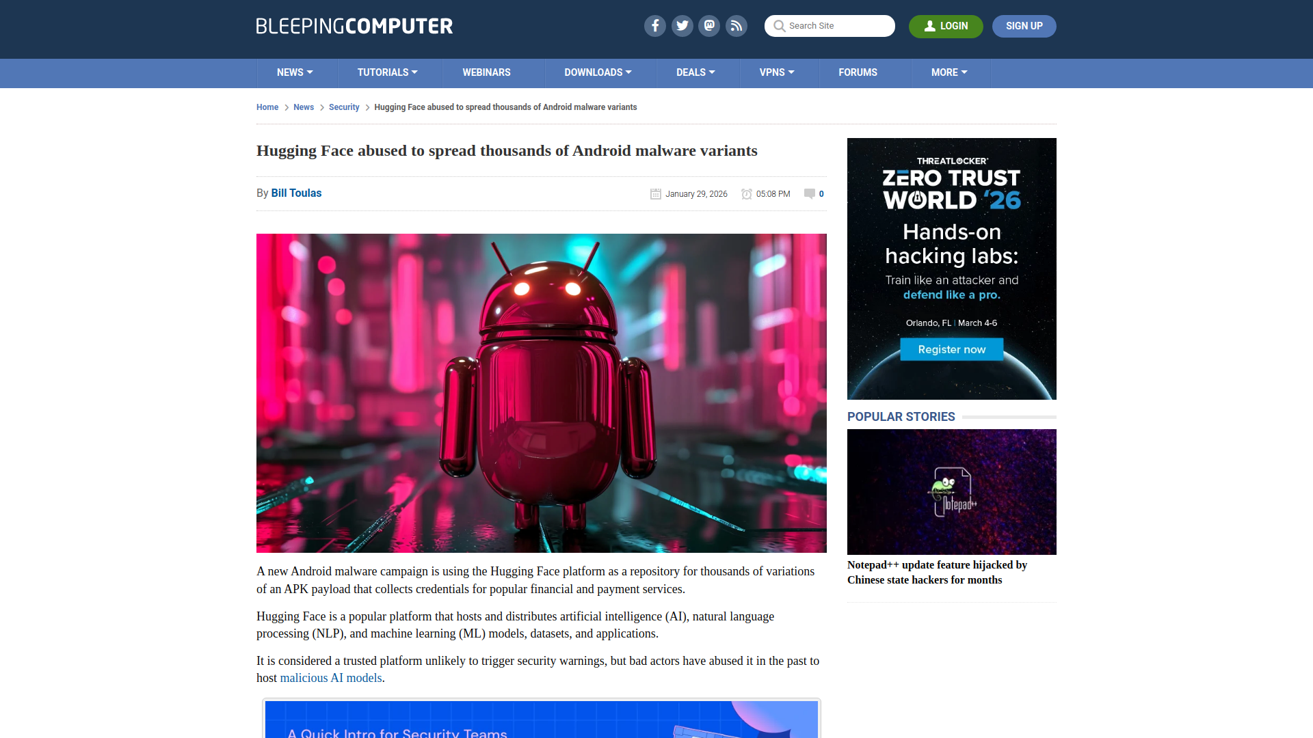Open the FORUMS menu item

point(858,72)
